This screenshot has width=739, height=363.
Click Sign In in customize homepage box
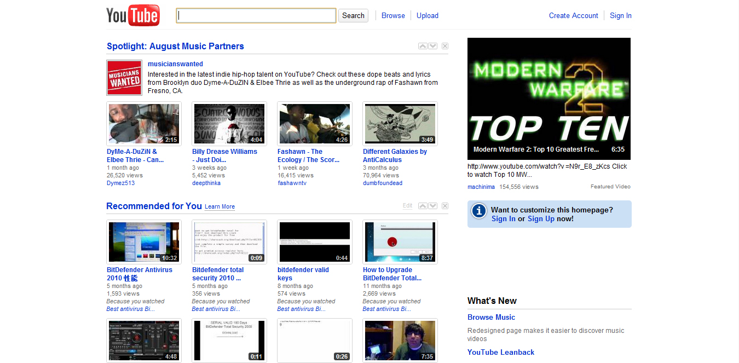(x=504, y=218)
